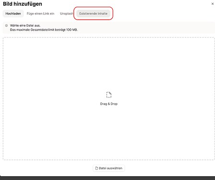
Task: Open the Existierende Inhalte tab
Action: pyautogui.click(x=93, y=13)
